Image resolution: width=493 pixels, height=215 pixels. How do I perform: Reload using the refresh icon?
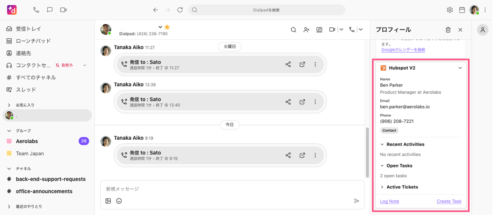tap(180, 10)
